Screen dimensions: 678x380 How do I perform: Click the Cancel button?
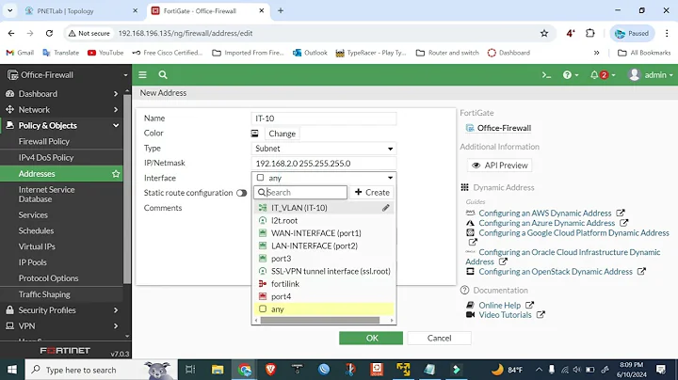tap(439, 338)
